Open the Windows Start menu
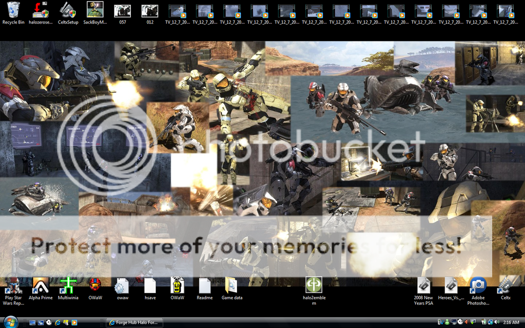 [x=10, y=322]
